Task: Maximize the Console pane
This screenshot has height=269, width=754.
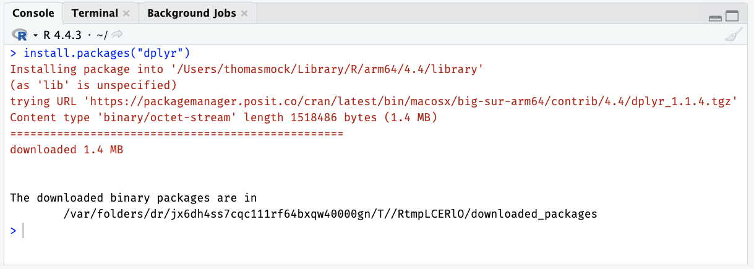Action: tap(732, 17)
